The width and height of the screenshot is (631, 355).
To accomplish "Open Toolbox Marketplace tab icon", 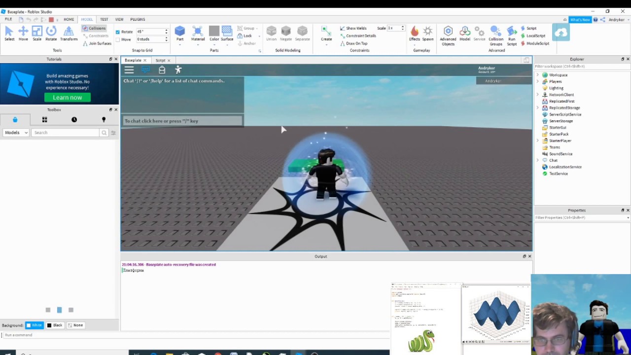I will click(15, 119).
